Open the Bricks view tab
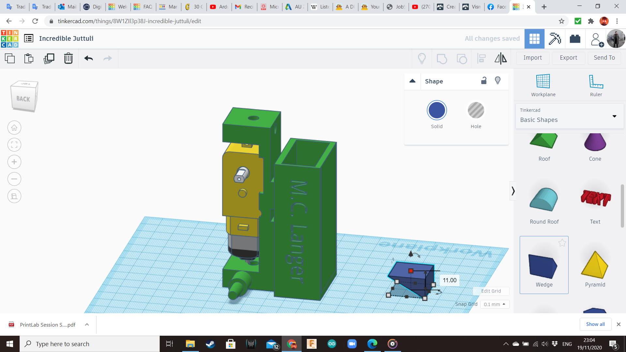The height and width of the screenshot is (352, 626). [575, 39]
